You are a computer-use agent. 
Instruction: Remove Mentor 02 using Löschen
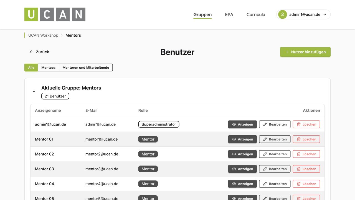[306, 154]
